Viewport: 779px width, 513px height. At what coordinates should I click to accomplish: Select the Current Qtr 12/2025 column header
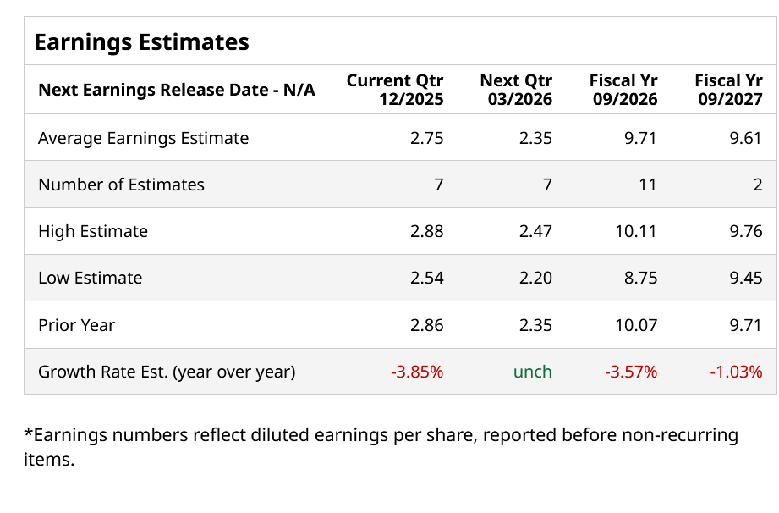point(395,90)
